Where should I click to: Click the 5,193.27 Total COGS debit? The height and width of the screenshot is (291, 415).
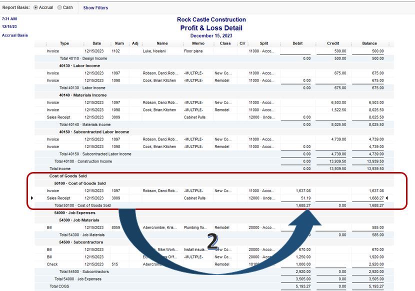click(x=303, y=286)
